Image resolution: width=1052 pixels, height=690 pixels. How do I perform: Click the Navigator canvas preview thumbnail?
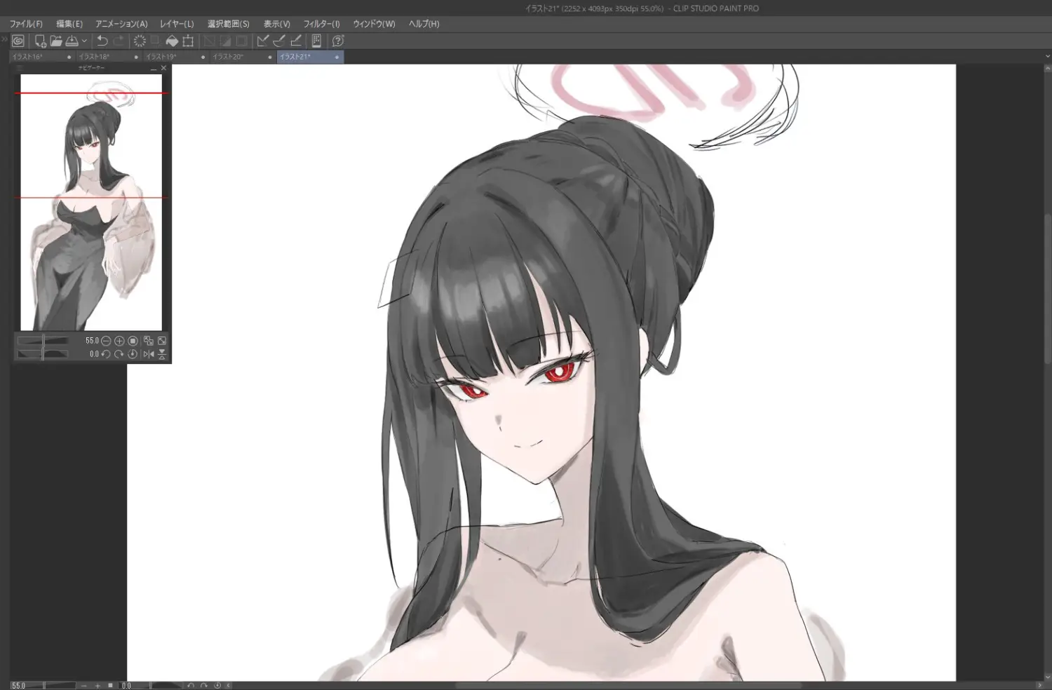(91, 202)
